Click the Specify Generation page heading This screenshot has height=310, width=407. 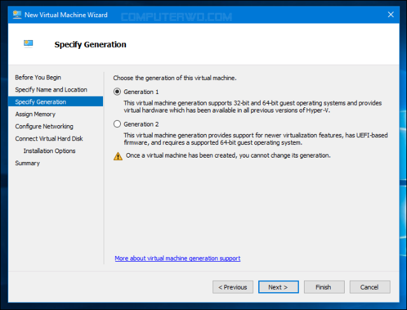tap(90, 44)
